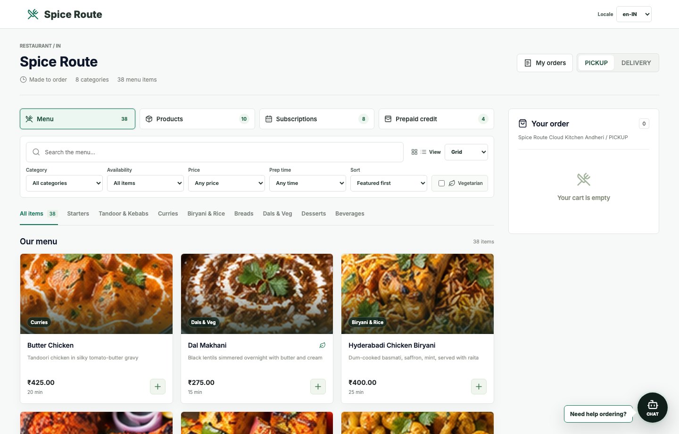
Task: Click the magnifier icon in search box
Action: tap(36, 152)
